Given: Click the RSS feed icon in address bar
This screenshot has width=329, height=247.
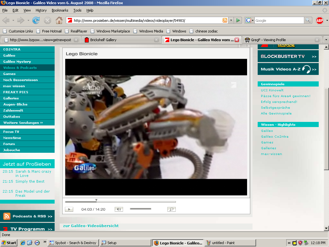Looking at the screenshot, I should [x=225, y=20].
